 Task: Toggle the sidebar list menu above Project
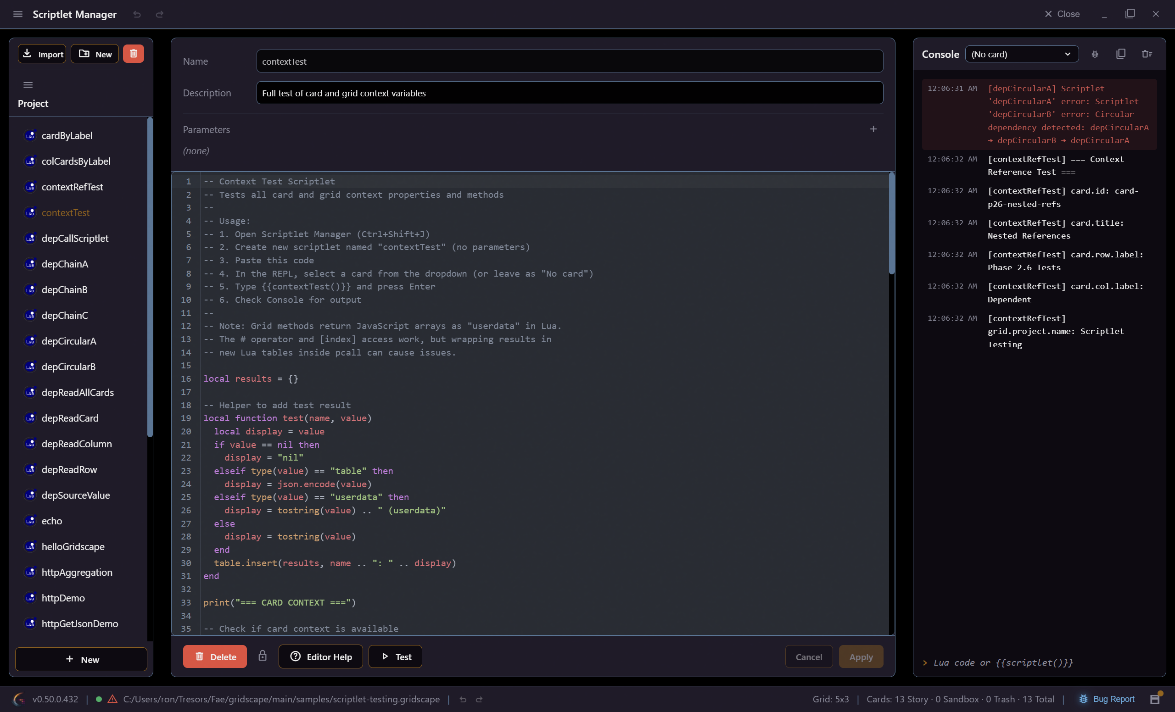[28, 85]
